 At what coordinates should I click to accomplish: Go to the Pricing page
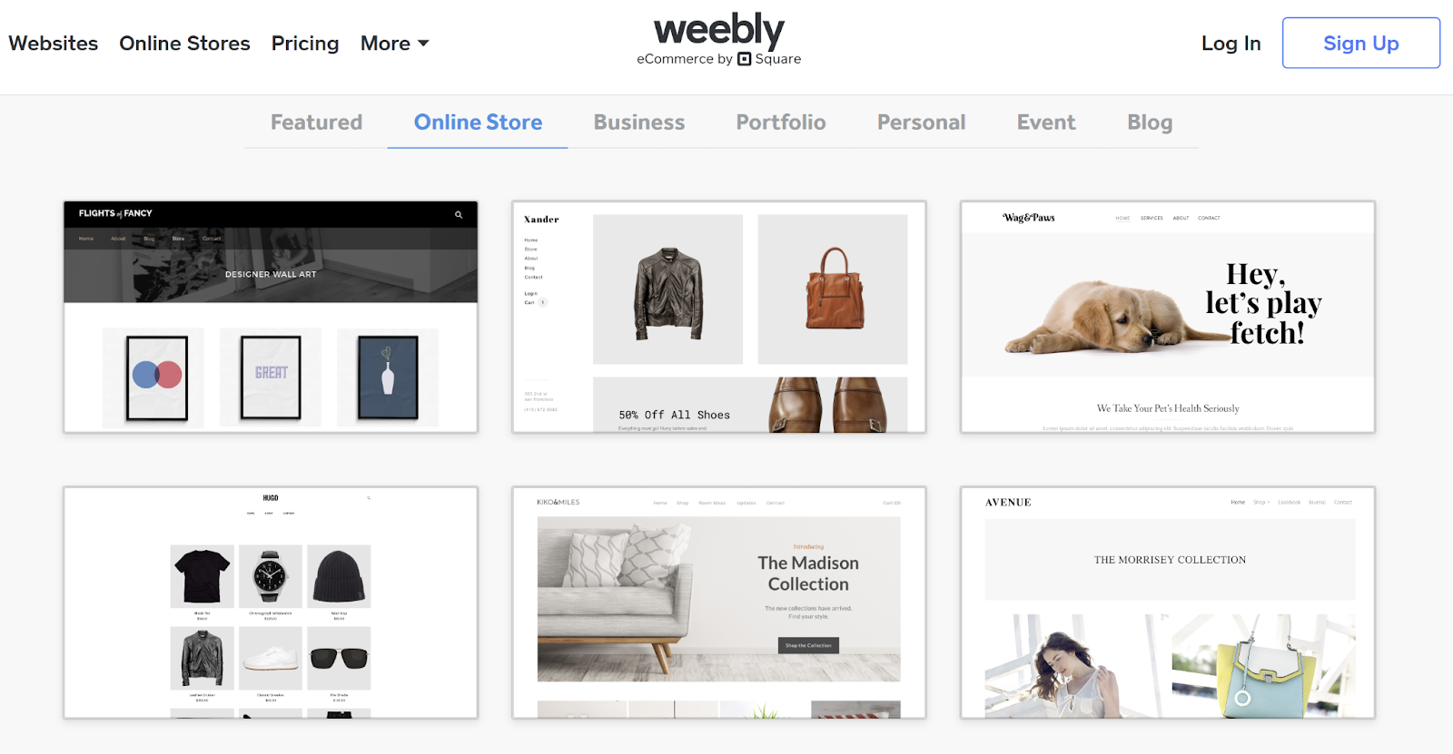coord(305,44)
